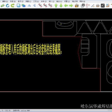Select the horizontal mirror triangles icon
Viewport: 112px width, 112px height.
pyautogui.click(x=29, y=6)
